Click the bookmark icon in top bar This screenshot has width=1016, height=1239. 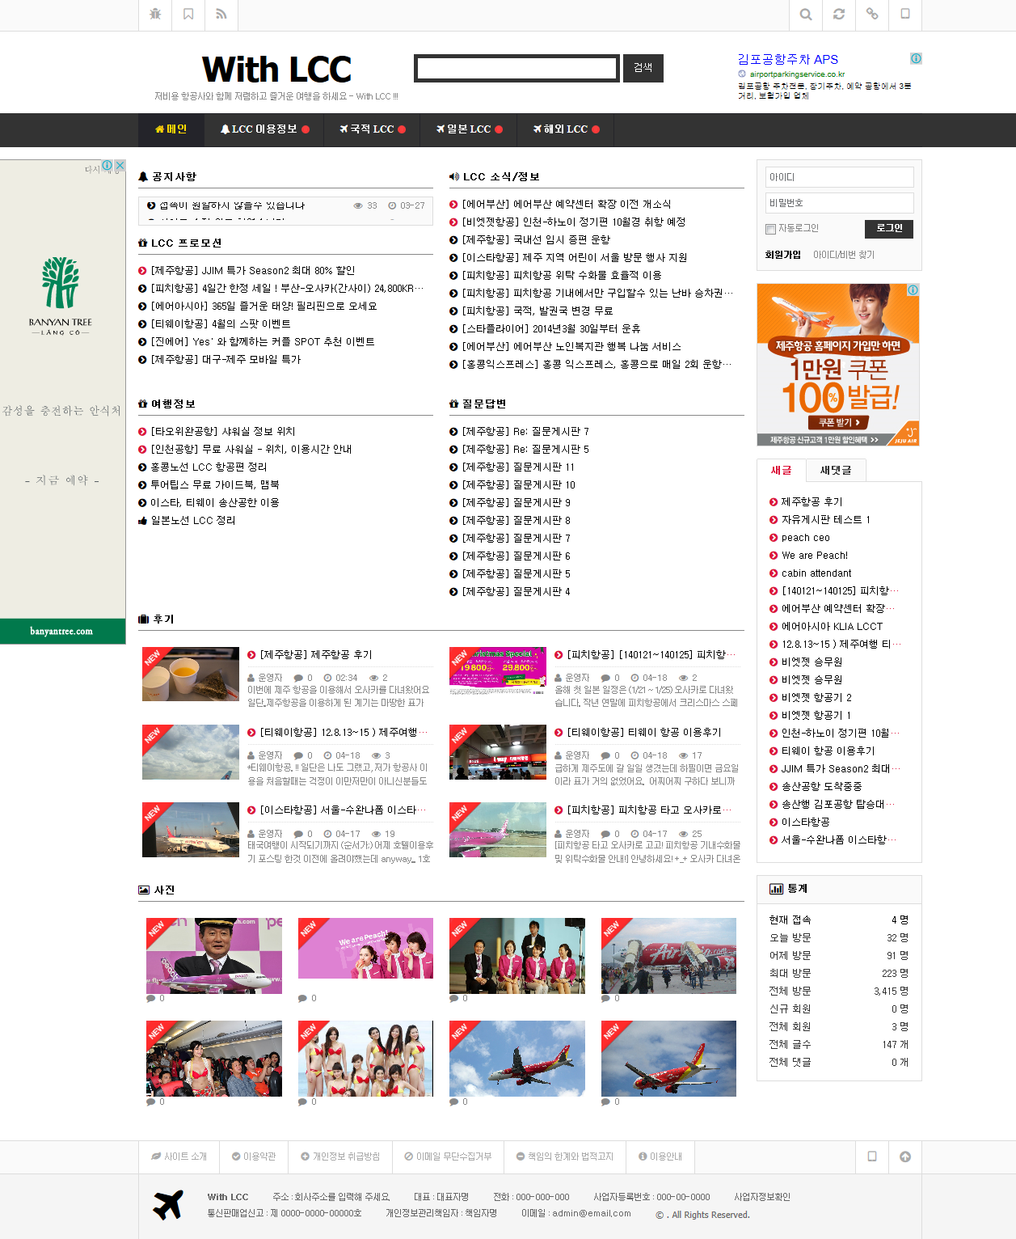pos(188,15)
